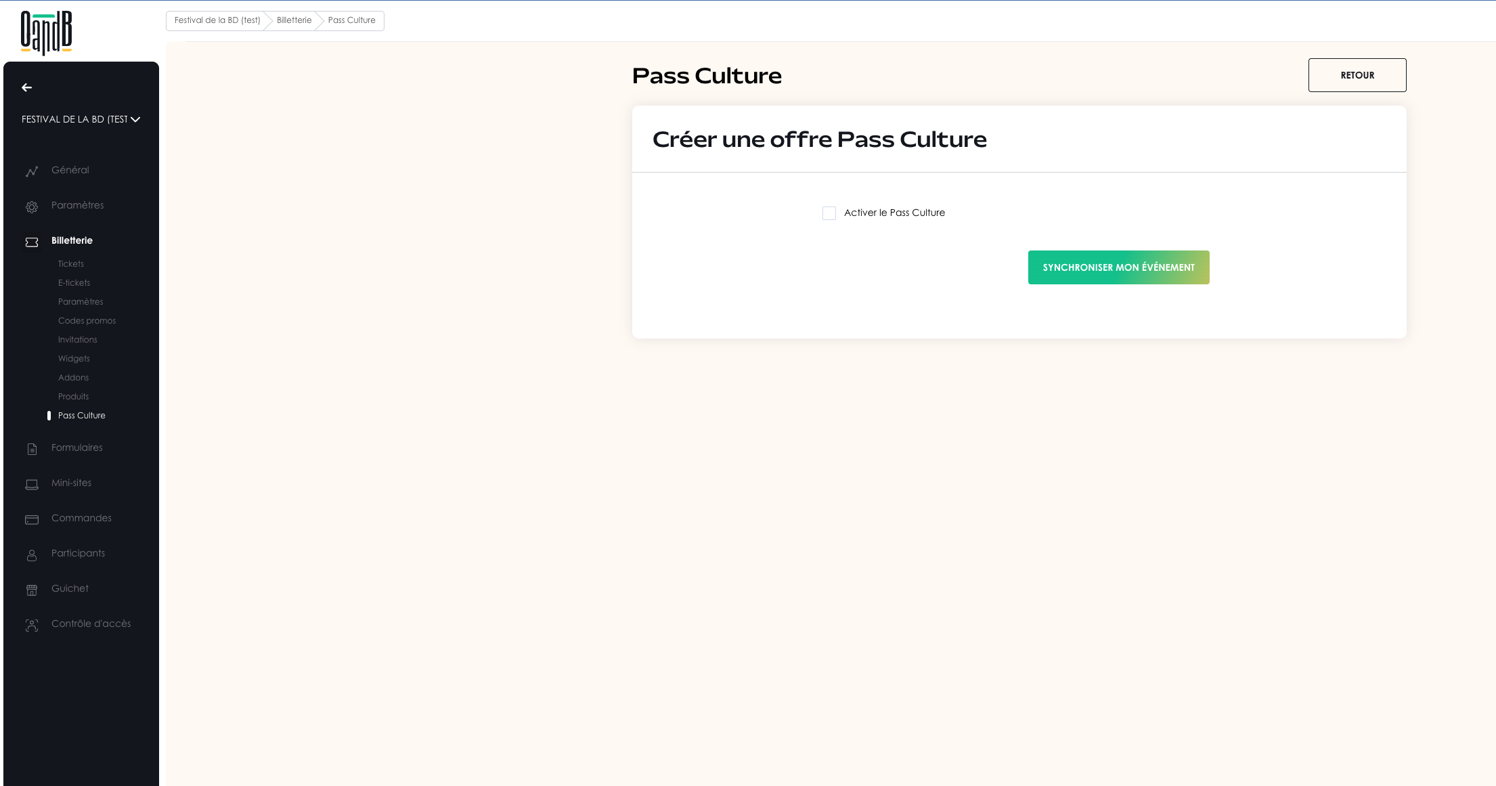Click Synchroniser mon événement button
The width and height of the screenshot is (1496, 786).
point(1118,267)
